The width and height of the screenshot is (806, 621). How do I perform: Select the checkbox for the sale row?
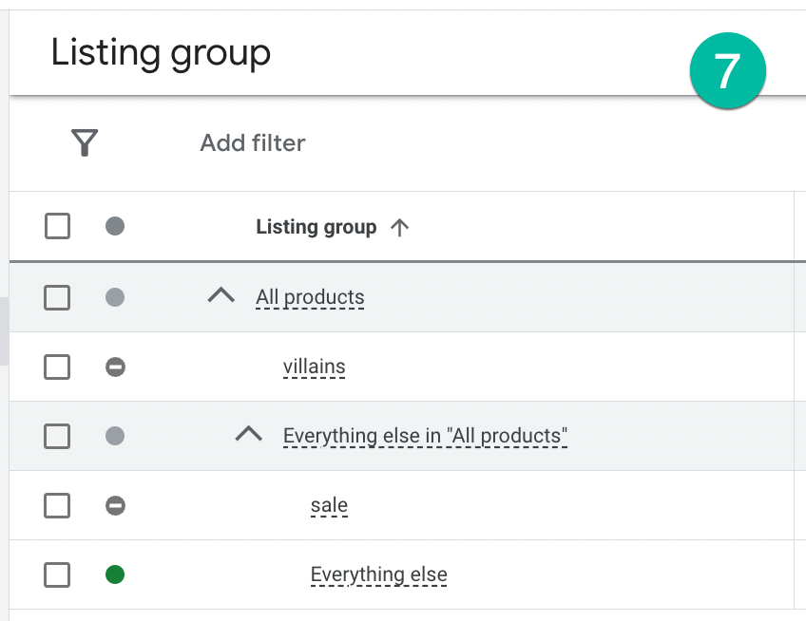coord(57,505)
